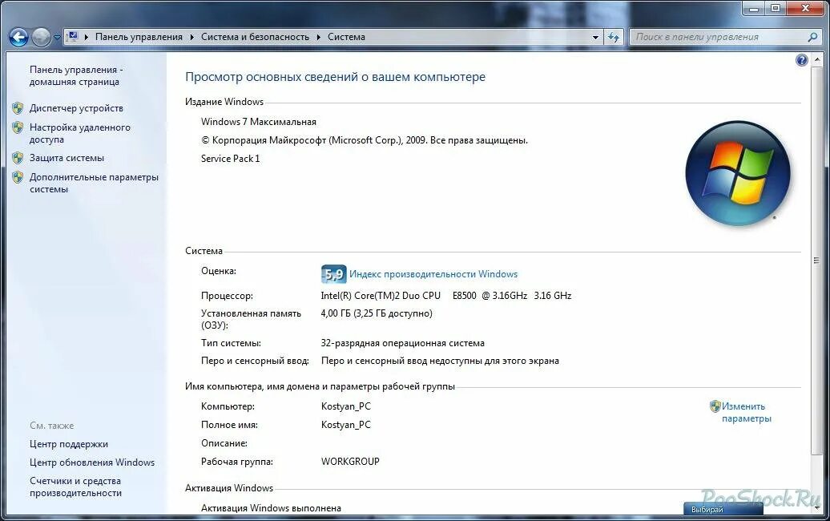The image size is (830, 521).
Task: Open address bar history dropdown arrow
Action: click(595, 37)
